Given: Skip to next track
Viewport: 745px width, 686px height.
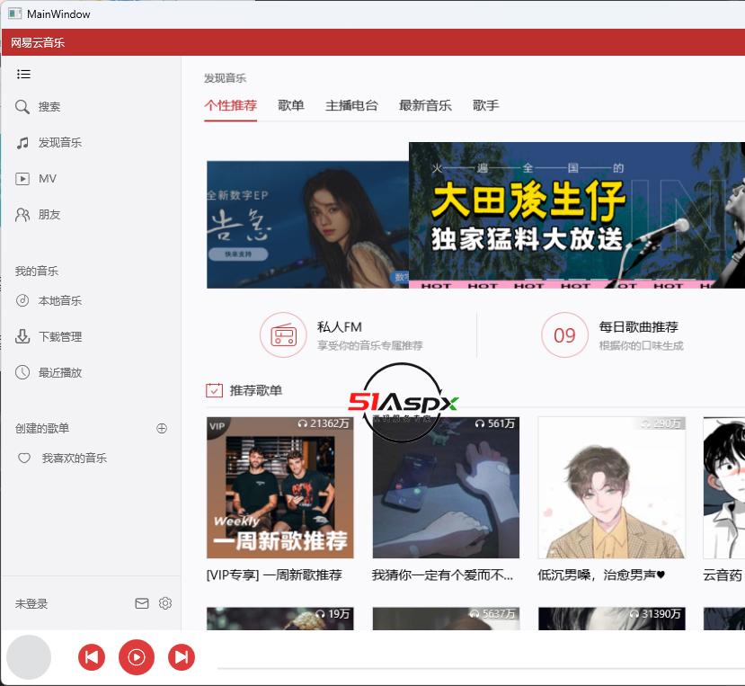Looking at the screenshot, I should 182,657.
